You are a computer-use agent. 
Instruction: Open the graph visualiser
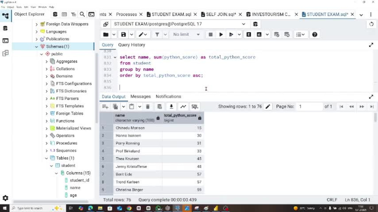pos(183,107)
